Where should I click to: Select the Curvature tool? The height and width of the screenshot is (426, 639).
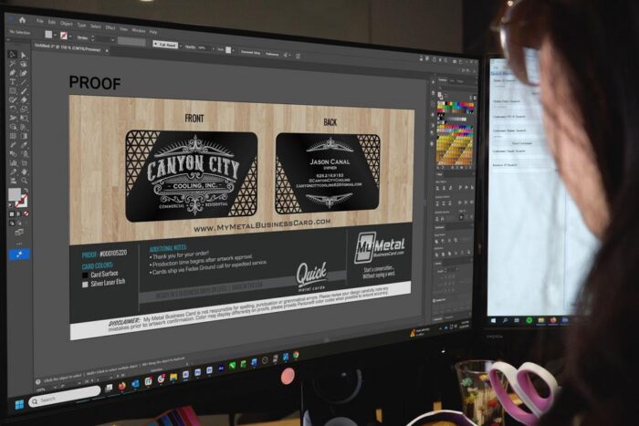coord(24,73)
